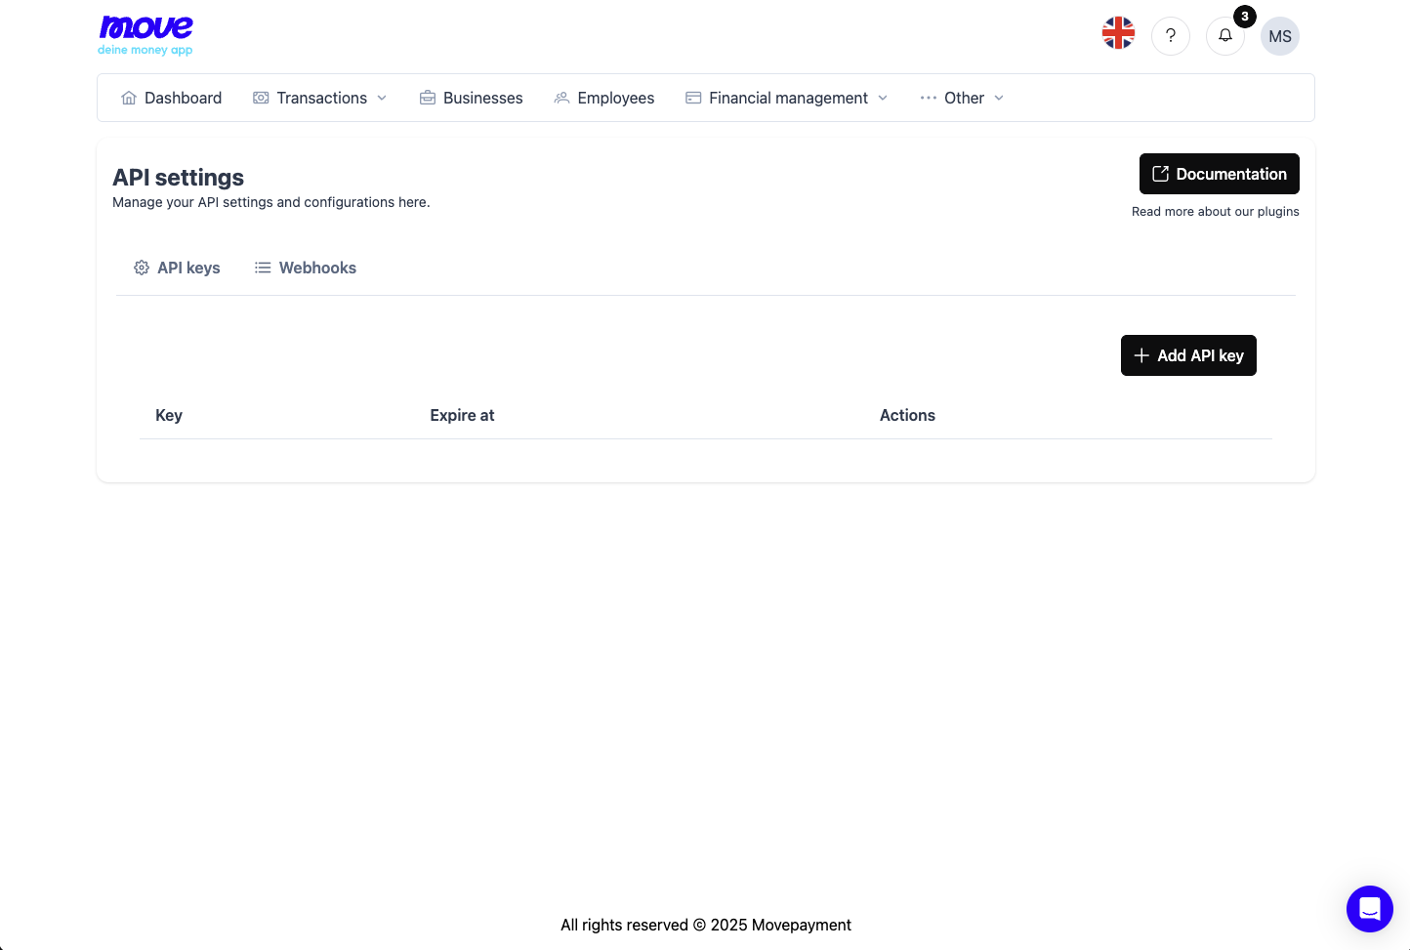1410x950 pixels.
Task: Click the API settings heading
Action: point(178,177)
